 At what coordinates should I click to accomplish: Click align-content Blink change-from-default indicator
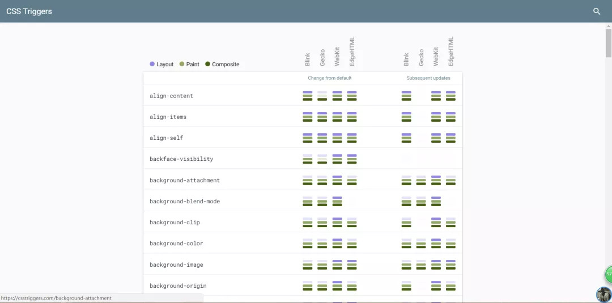pyautogui.click(x=308, y=96)
